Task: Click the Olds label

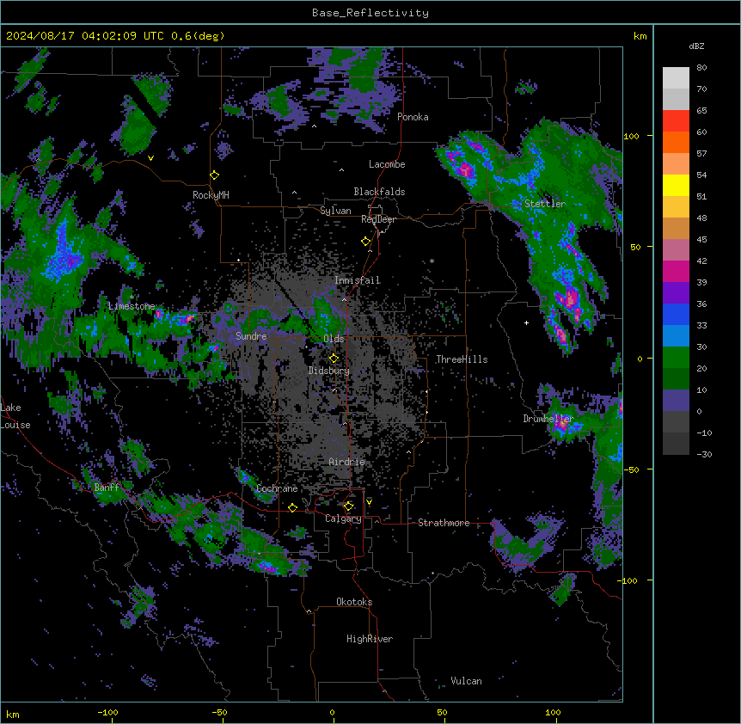Action: coord(334,339)
